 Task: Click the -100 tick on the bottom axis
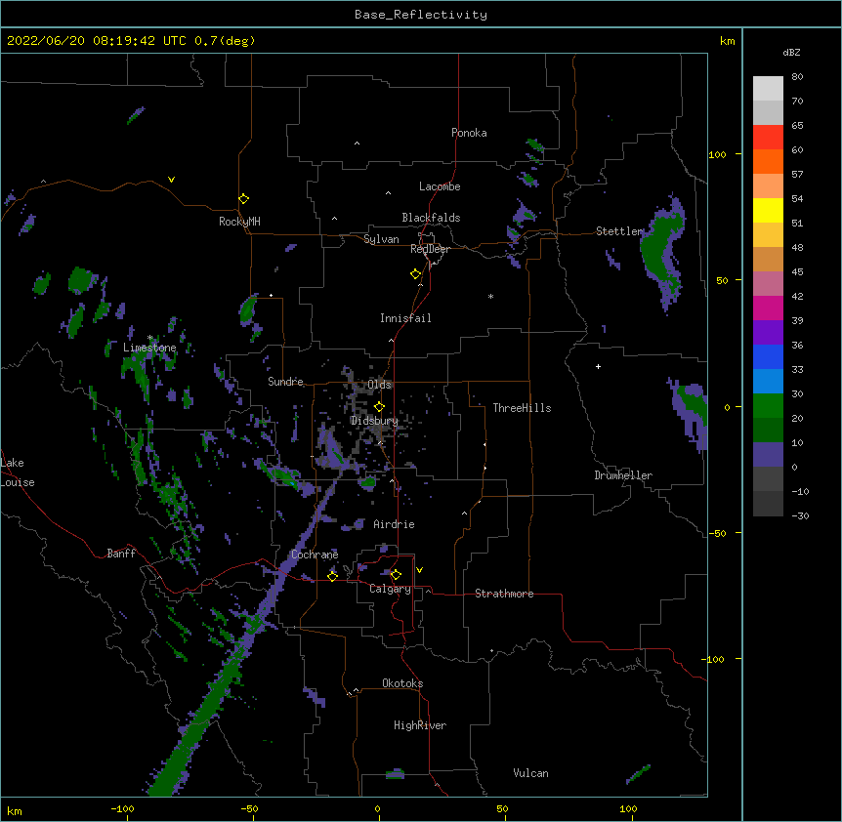[122, 809]
